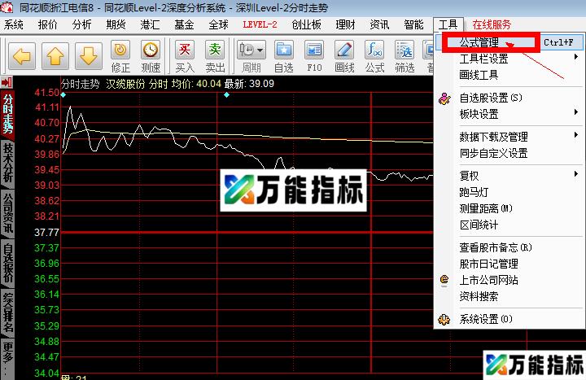Expand the 复权 submenu
This screenshot has width=586, height=380.
pyautogui.click(x=509, y=176)
